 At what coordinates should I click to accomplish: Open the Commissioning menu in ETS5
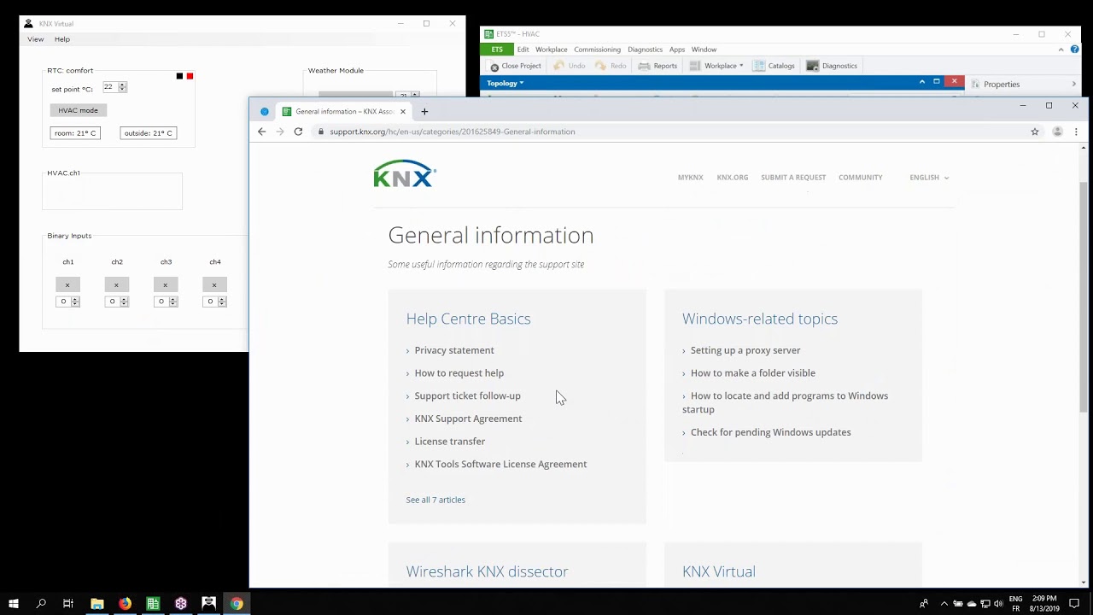tap(597, 50)
